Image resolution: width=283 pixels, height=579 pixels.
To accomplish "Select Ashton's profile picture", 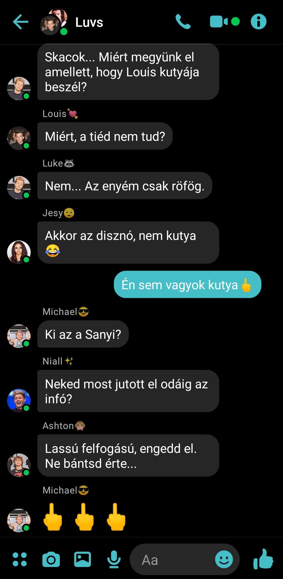I will (19, 465).
